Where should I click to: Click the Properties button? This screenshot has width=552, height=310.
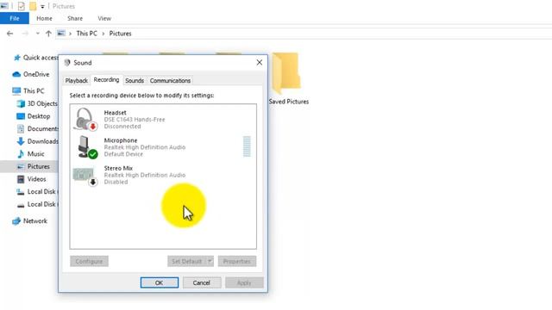point(237,261)
